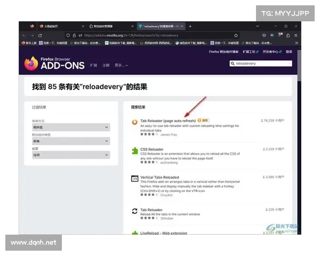Click the Vertical Tabs Reloaded icon
This screenshot has height=256, width=320.
click(x=135, y=179)
